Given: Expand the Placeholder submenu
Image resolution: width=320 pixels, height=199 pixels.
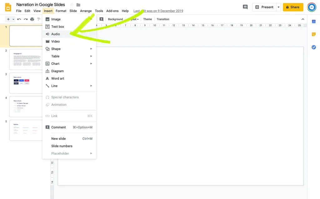Looking at the screenshot, I should [x=69, y=153].
